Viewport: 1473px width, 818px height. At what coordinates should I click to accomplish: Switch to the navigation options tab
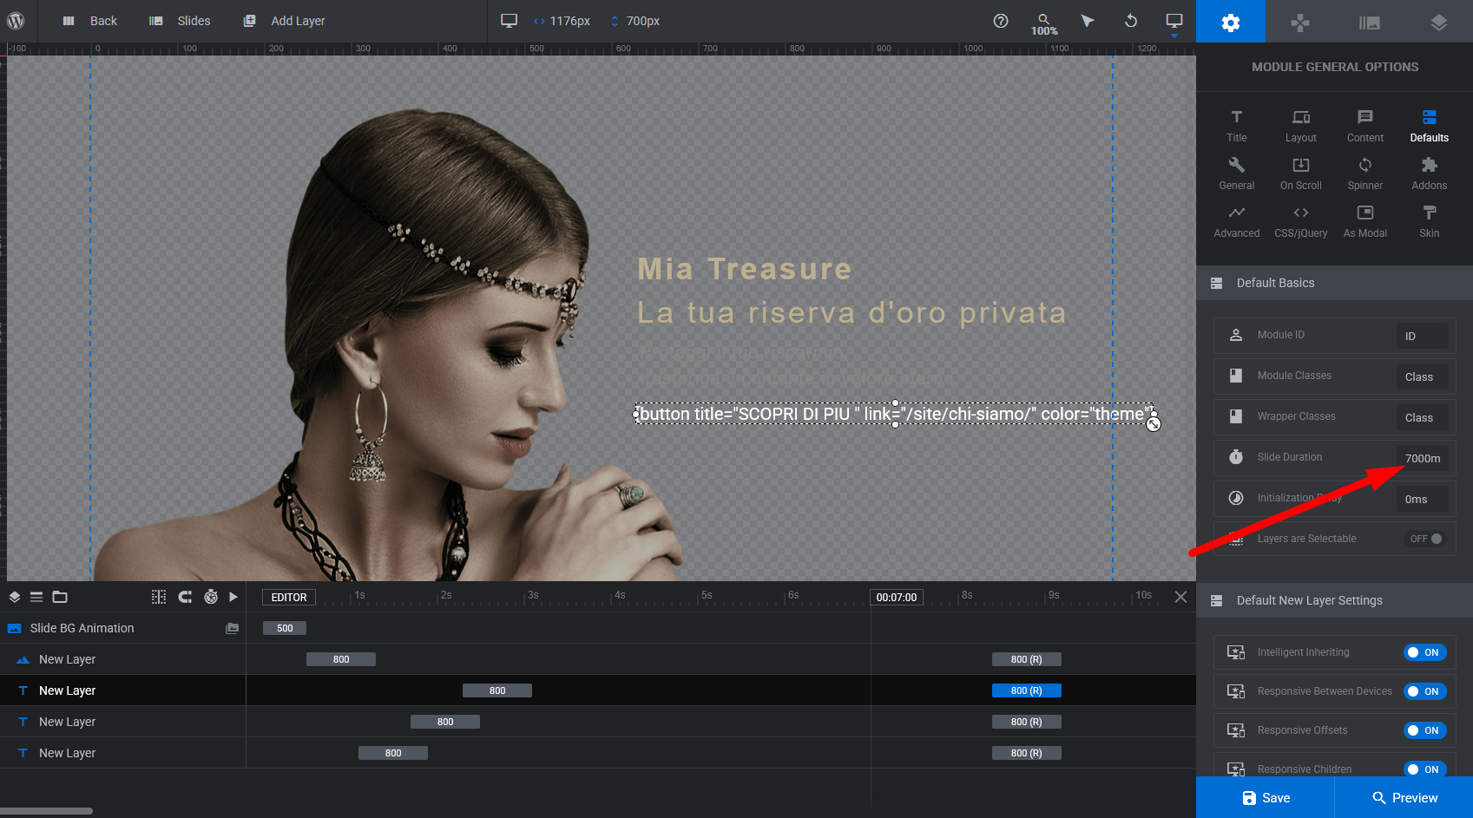coord(1299,22)
